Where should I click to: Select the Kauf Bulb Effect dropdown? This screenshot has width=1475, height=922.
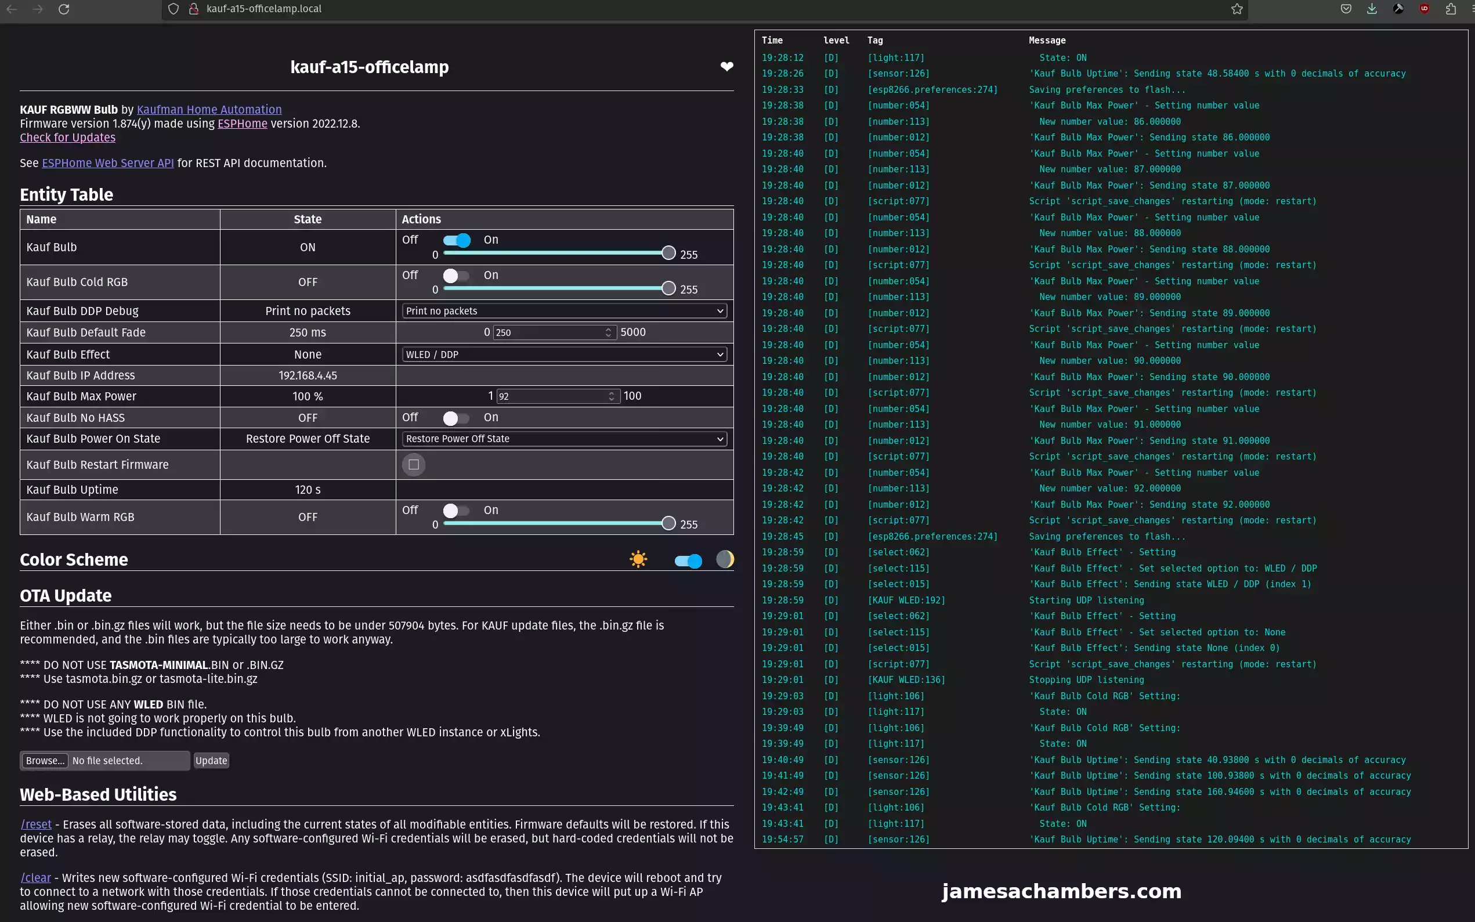click(563, 353)
